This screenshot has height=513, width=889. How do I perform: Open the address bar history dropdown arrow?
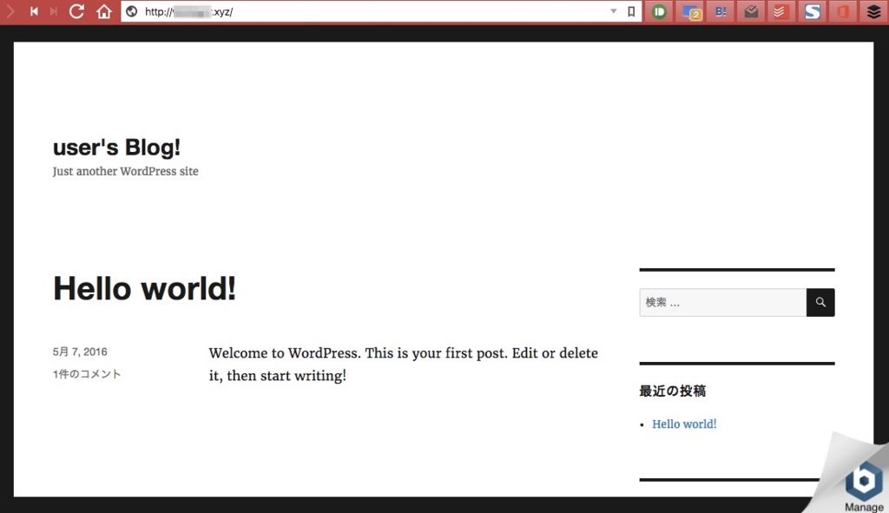coord(614,11)
